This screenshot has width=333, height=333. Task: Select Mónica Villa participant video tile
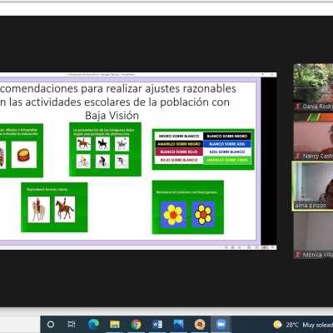click(x=313, y=236)
